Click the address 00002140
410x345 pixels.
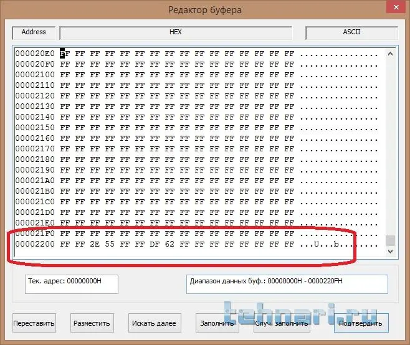(x=35, y=117)
